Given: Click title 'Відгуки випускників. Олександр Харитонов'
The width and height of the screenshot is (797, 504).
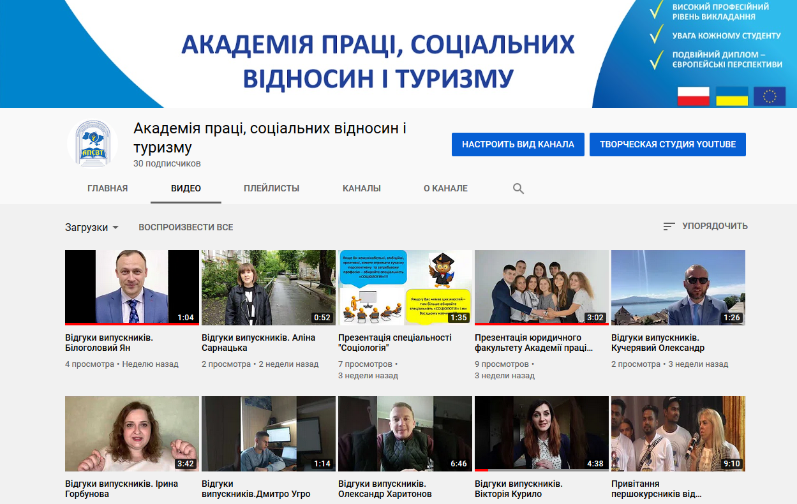Looking at the screenshot, I should (x=385, y=489).
